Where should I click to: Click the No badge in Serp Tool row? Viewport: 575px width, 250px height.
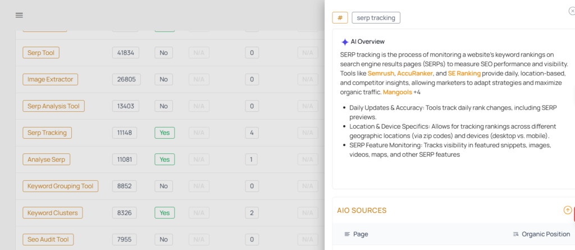163,53
